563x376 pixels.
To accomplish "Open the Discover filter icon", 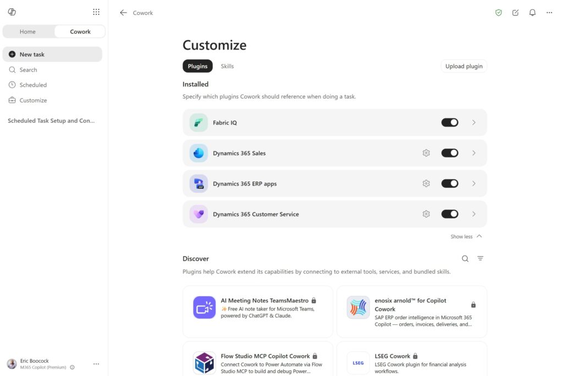I will [480, 258].
